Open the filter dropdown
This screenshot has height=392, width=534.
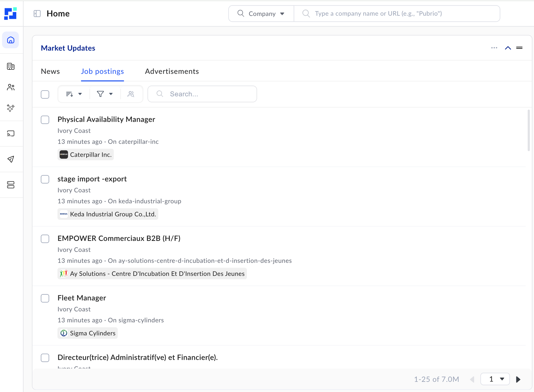pyautogui.click(x=105, y=94)
